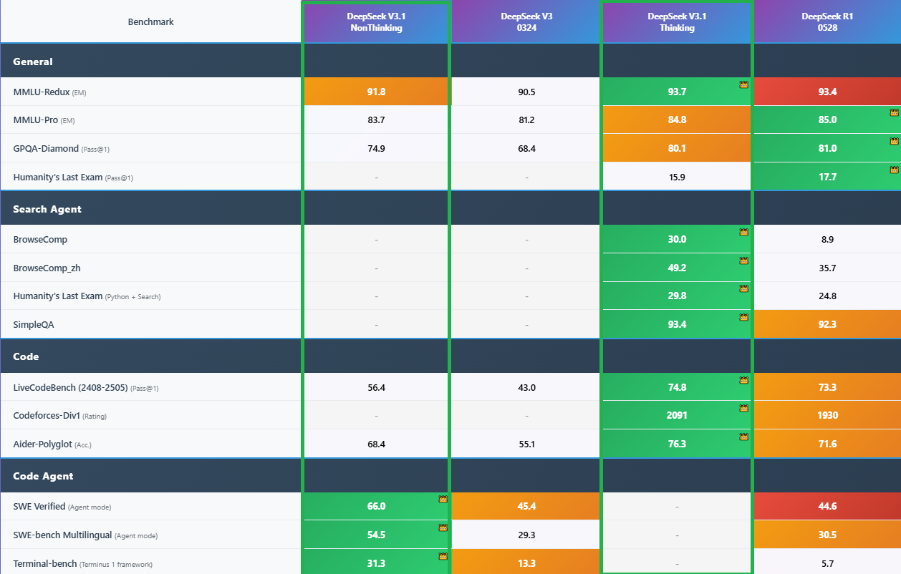The width and height of the screenshot is (901, 574).
Task: Click the GPQA-Diamond row label
Action: point(62,148)
